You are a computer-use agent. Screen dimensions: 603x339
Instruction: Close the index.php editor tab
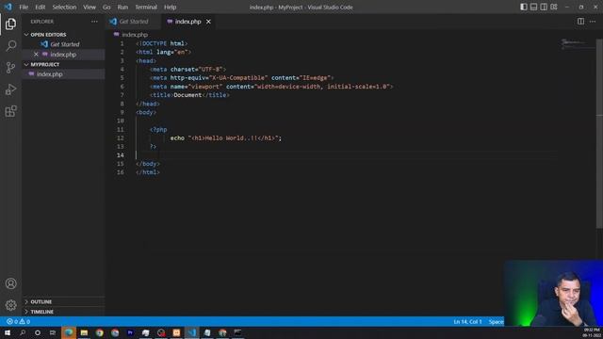coord(208,22)
